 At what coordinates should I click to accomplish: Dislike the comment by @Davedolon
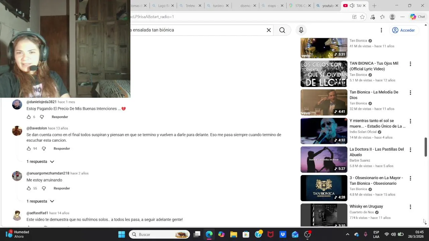44,149
